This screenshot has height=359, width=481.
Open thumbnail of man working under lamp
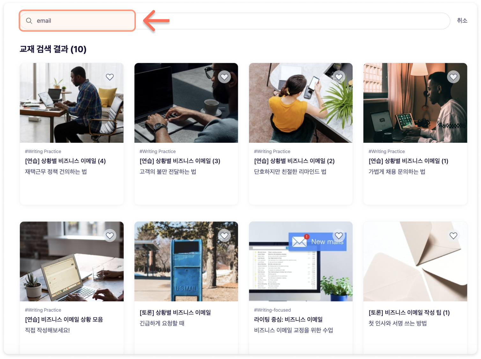415,103
